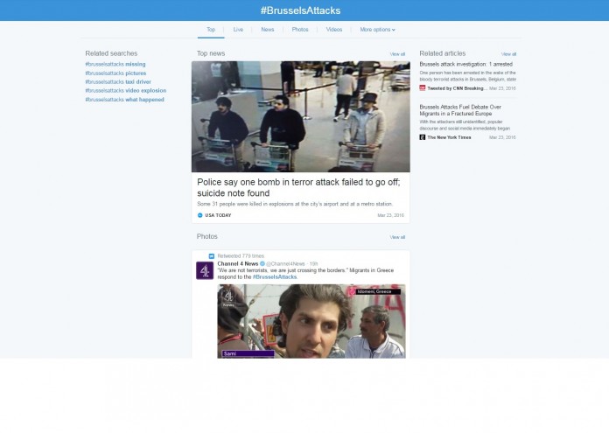Open the News tab
The image size is (609, 433).
pos(267,30)
